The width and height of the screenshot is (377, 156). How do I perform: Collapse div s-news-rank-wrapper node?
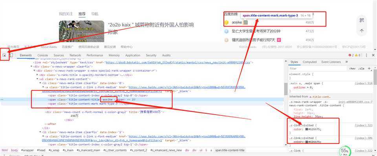tap(35, 71)
